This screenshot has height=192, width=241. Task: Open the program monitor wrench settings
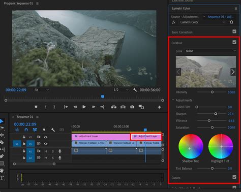pos(135,90)
